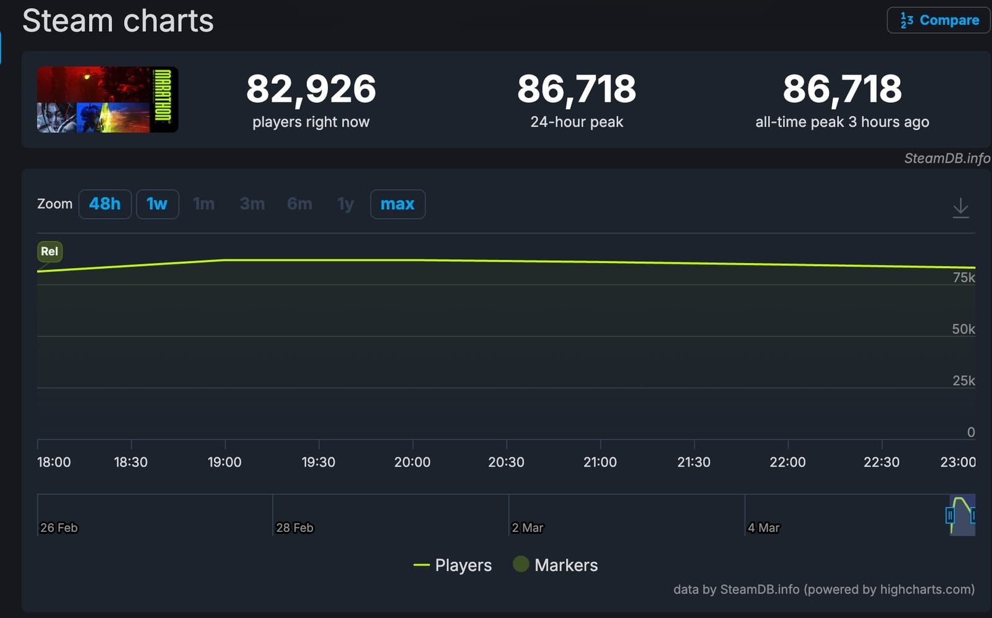Click the Rel release marker badge
This screenshot has height=618, width=992.
click(50, 251)
